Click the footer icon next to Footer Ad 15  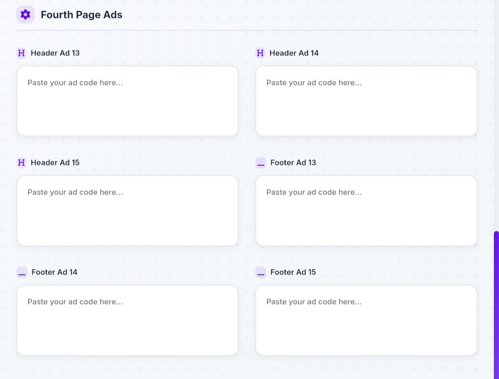pos(261,272)
